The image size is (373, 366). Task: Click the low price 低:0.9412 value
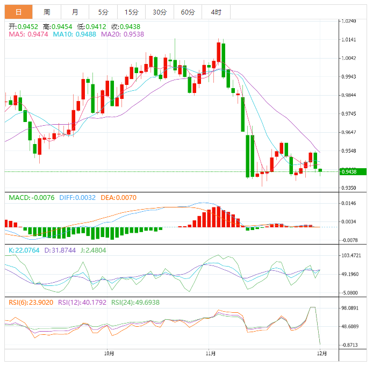(91, 27)
